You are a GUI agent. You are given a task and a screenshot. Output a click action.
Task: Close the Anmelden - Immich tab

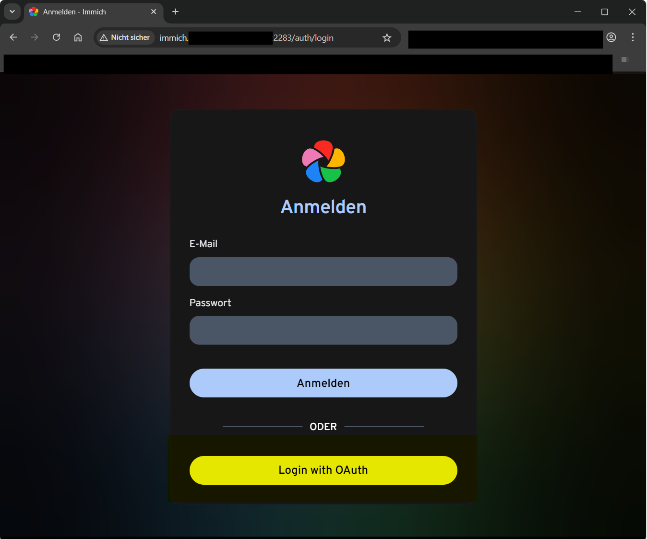154,12
